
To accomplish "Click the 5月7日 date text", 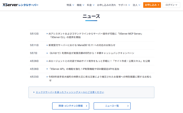I will click(x=34, y=53).
